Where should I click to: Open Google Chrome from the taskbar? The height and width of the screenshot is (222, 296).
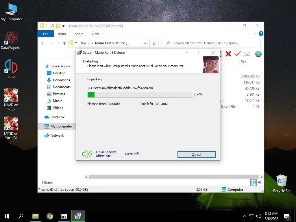pyautogui.click(x=50, y=216)
